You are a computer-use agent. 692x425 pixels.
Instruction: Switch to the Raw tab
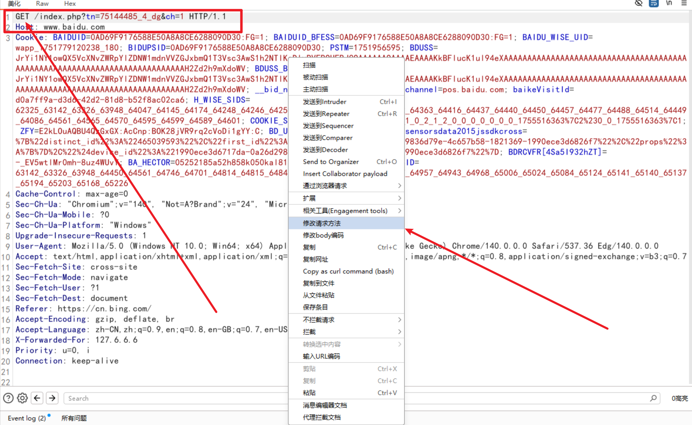42,3
